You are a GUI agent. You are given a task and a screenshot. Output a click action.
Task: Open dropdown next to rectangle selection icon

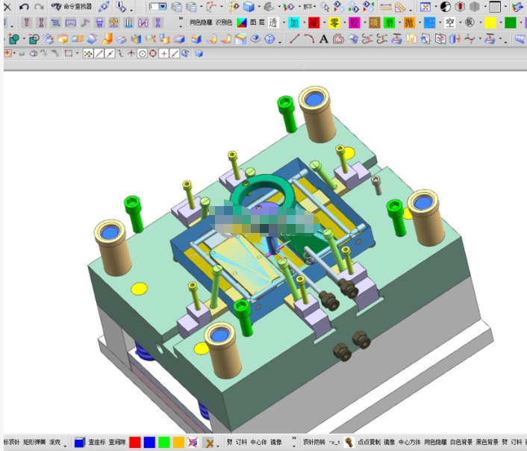(x=77, y=54)
